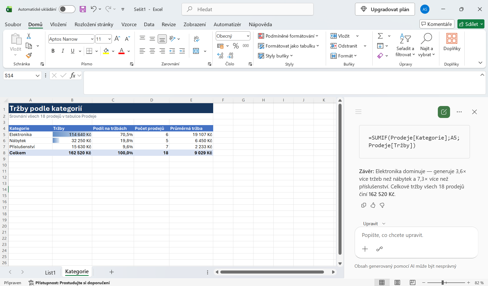Switch to Page Layout view in status bar
The width and height of the screenshot is (488, 286).
(397, 282)
